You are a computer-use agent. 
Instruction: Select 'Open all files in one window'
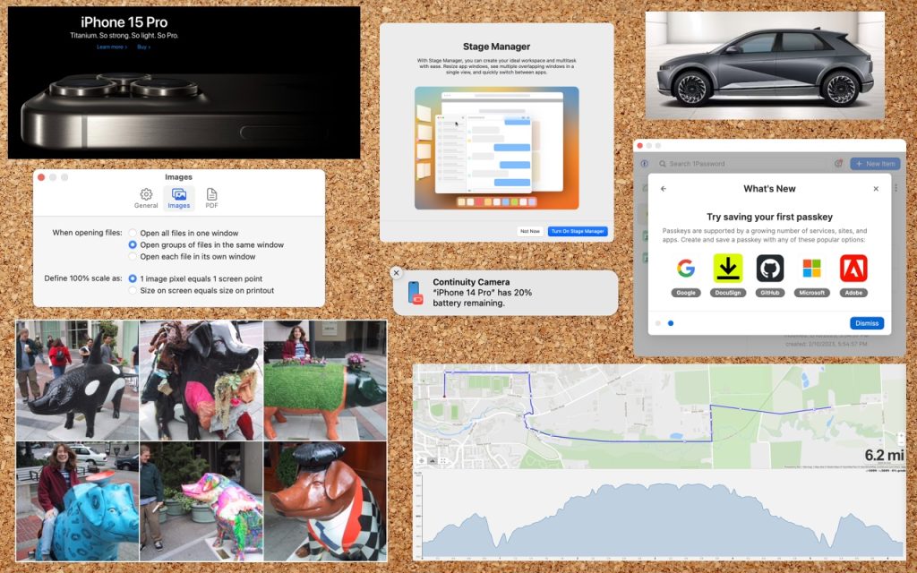pos(133,233)
